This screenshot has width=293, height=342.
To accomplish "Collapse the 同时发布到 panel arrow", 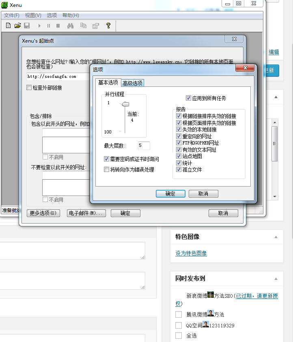I will point(276,279).
